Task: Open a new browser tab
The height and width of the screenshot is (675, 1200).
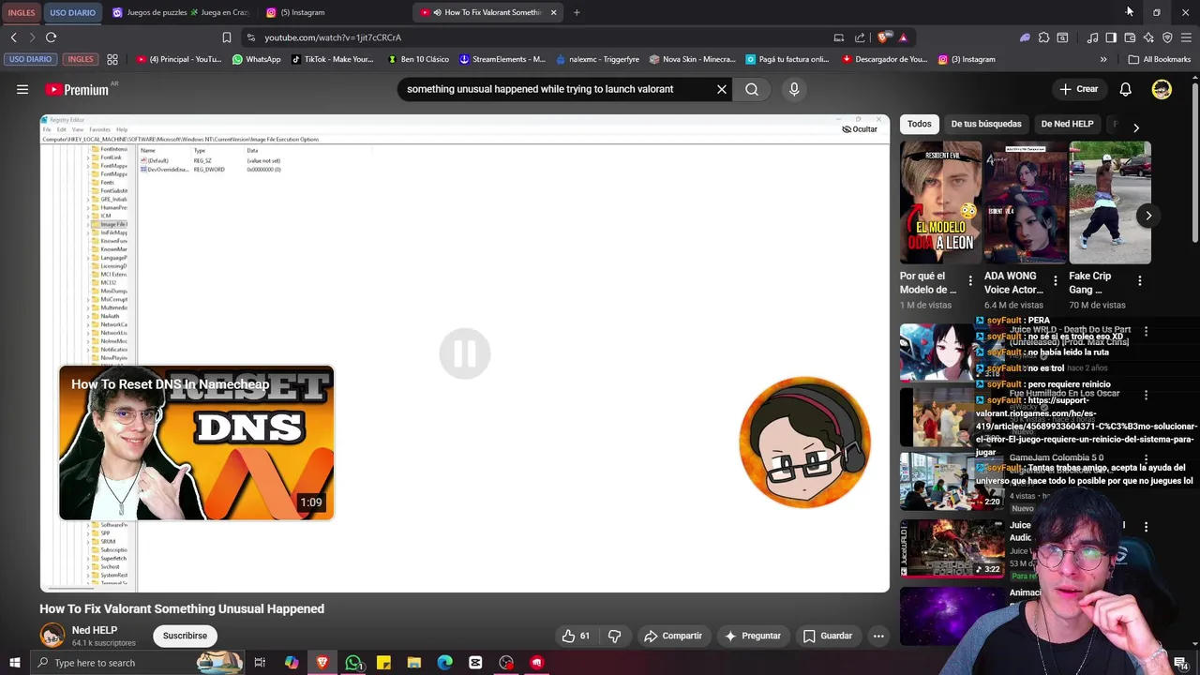Action: (577, 12)
